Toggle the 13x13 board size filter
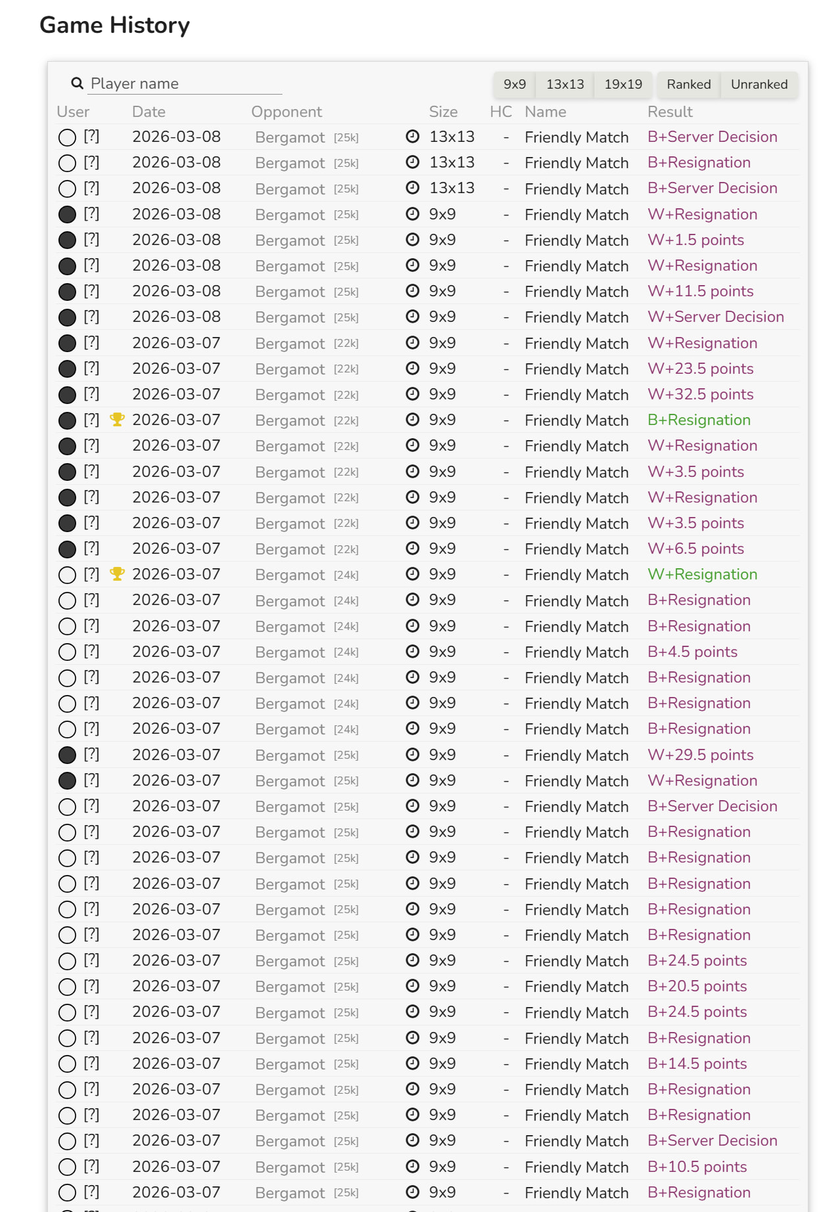This screenshot has width=840, height=1212. coord(565,84)
